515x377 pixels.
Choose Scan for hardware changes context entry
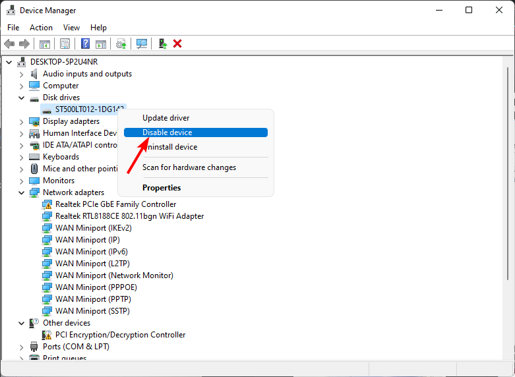click(196, 167)
